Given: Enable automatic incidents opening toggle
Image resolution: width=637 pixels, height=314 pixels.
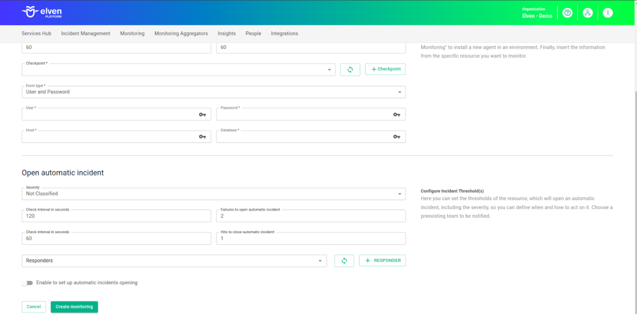Looking at the screenshot, I should click(x=27, y=283).
